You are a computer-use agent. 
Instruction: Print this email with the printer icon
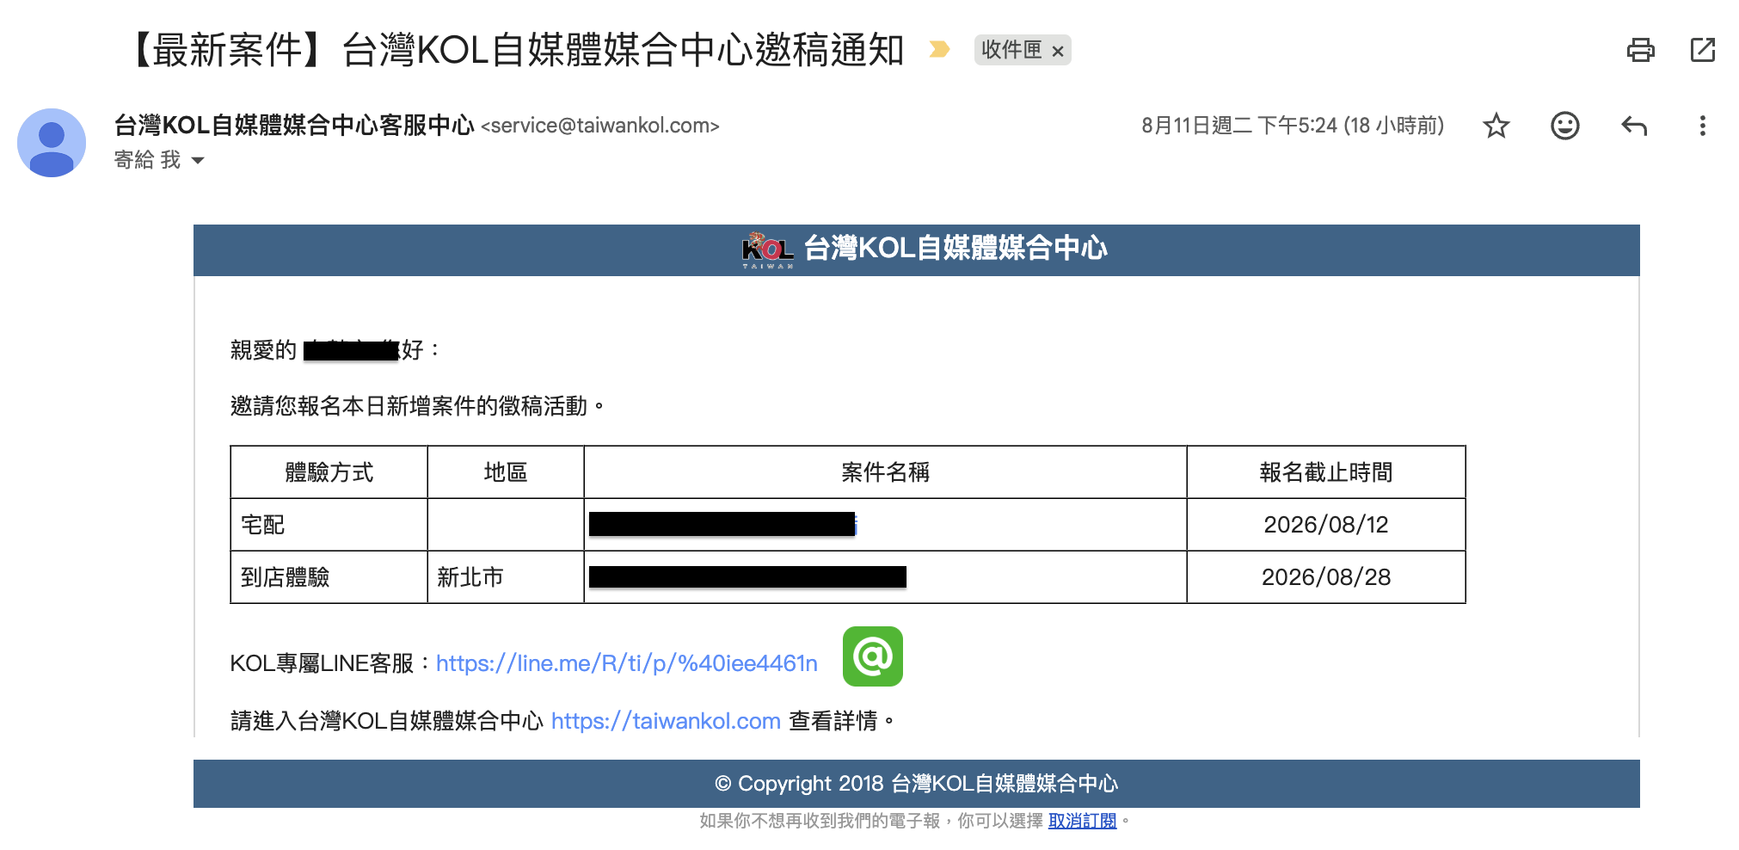(x=1640, y=50)
